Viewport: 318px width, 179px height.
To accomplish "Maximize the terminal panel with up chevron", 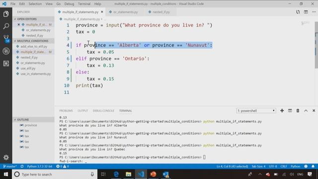I will coord(306,110).
